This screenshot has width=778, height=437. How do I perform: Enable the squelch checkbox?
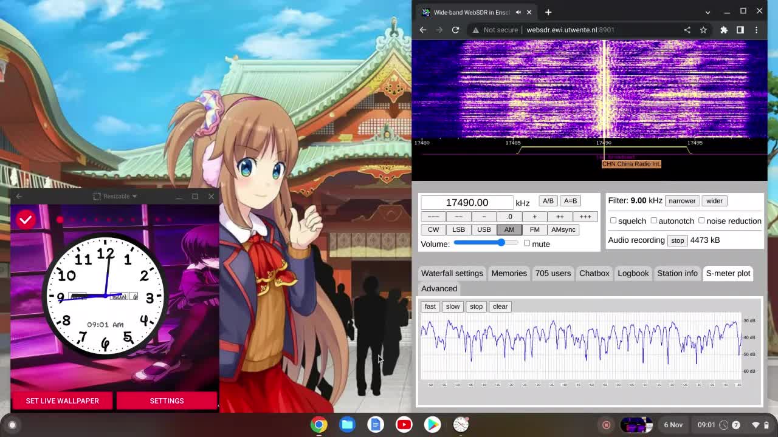pyautogui.click(x=613, y=221)
